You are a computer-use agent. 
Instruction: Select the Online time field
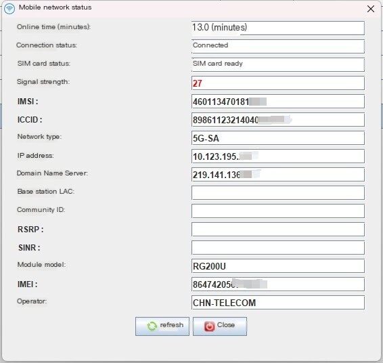pyautogui.click(x=278, y=28)
